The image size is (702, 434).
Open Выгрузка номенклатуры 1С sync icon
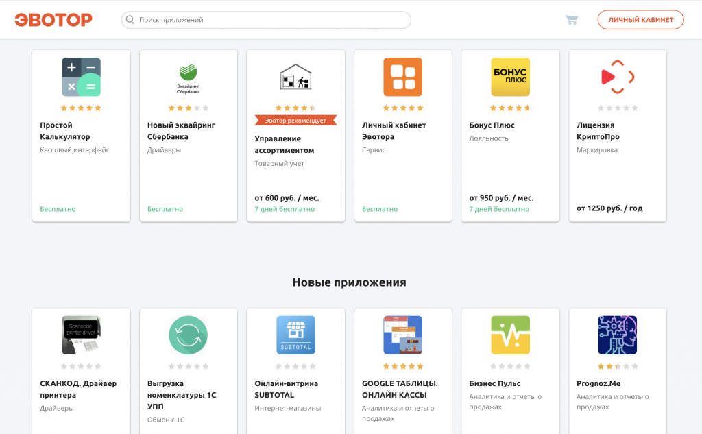tap(188, 335)
